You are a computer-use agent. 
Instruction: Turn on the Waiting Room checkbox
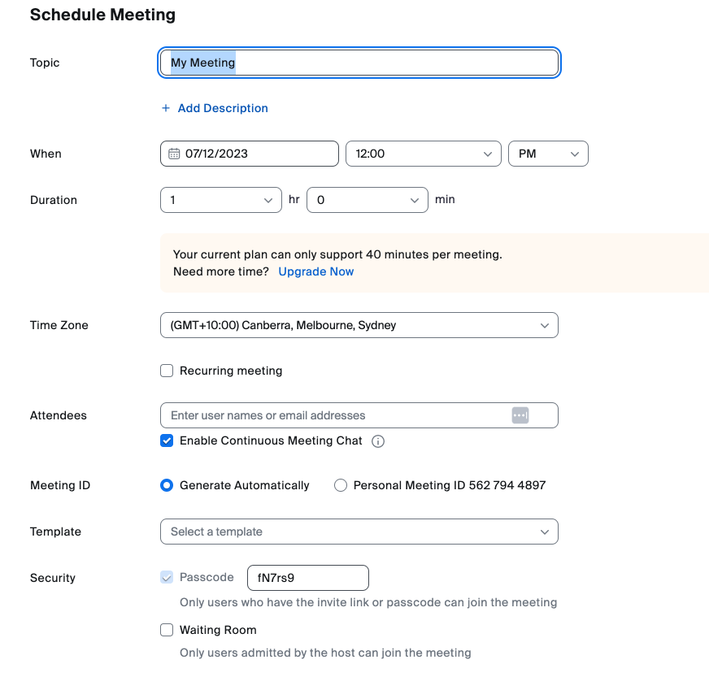pos(167,630)
